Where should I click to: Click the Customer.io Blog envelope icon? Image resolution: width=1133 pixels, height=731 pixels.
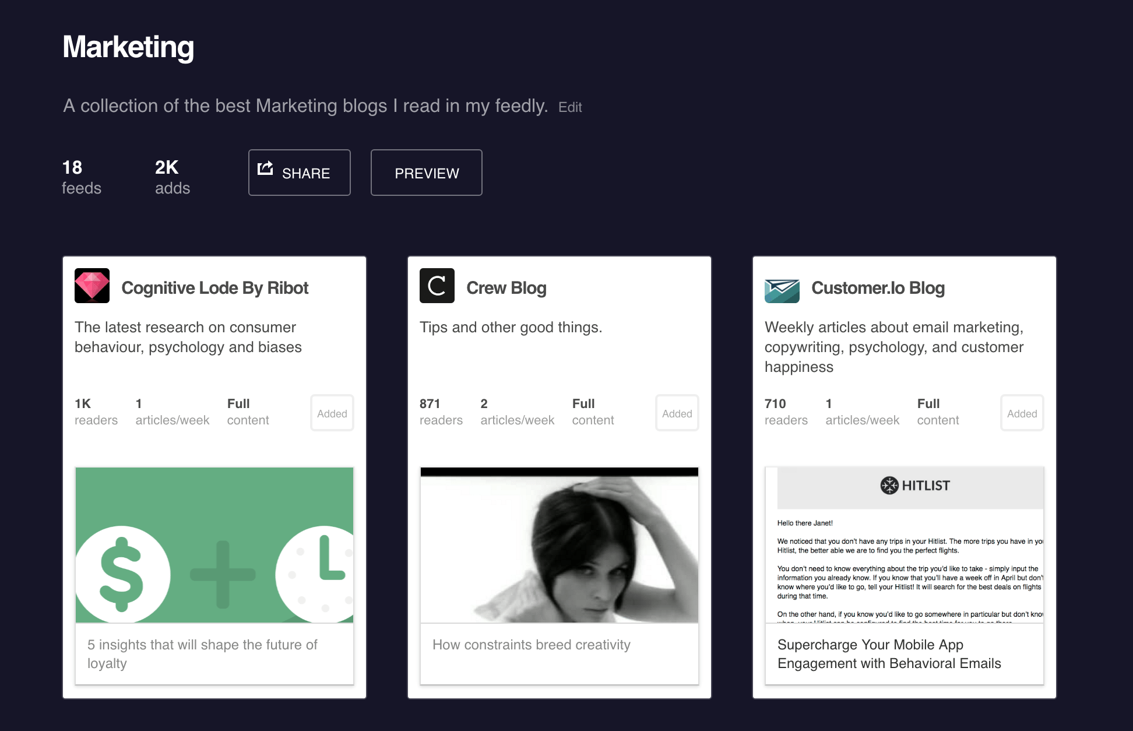[782, 289]
